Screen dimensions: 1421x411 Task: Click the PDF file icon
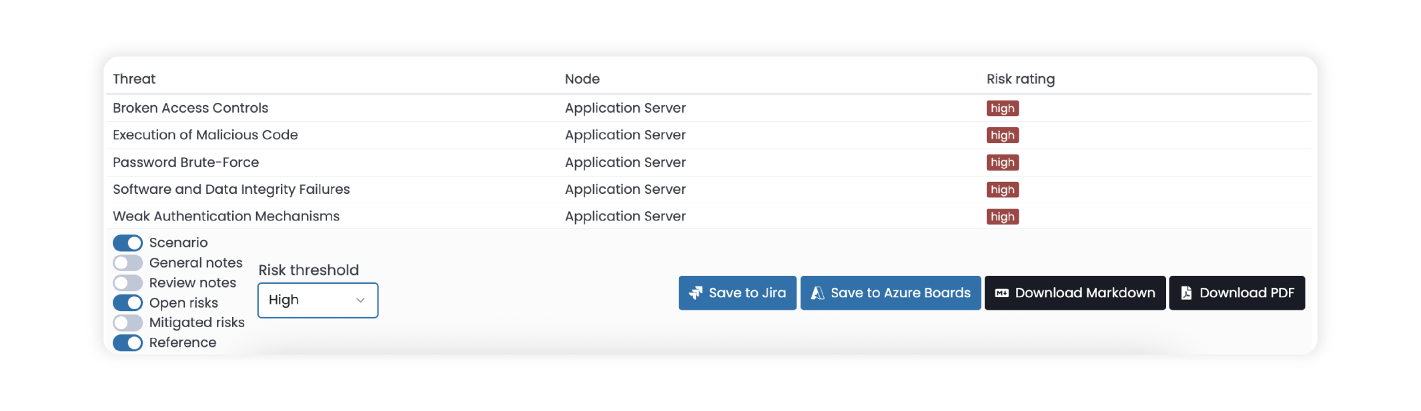tap(1186, 293)
